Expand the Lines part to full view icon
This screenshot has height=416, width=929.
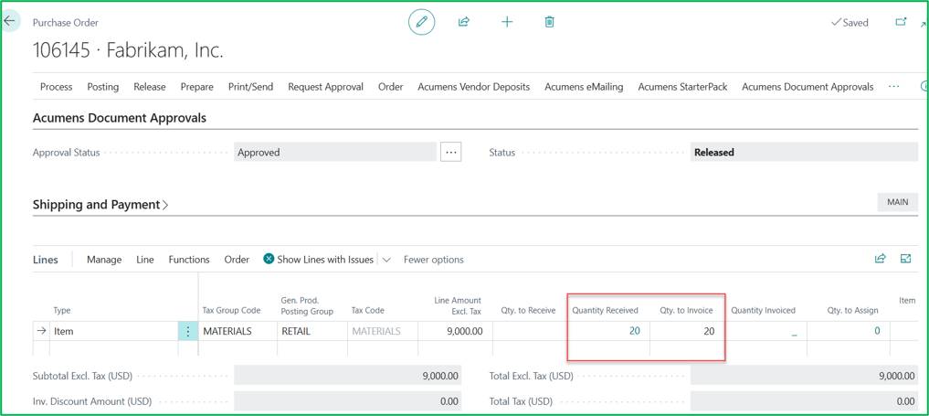point(905,259)
